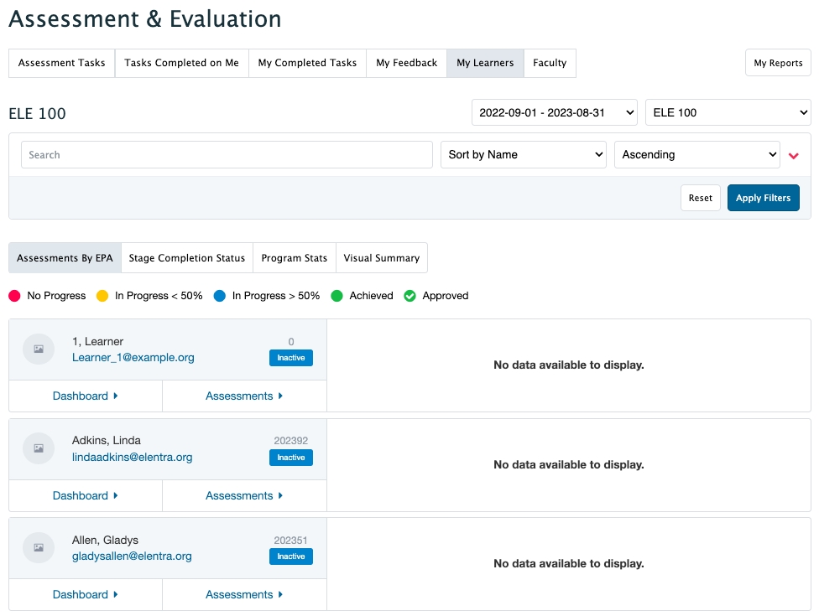Open the Ascending sort order dropdown

pyautogui.click(x=697, y=154)
